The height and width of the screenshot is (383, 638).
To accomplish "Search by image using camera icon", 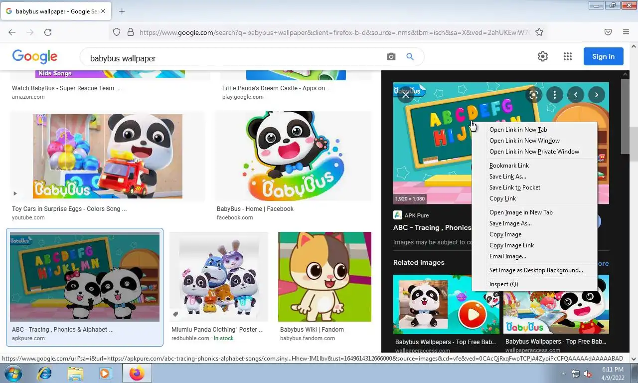I will click(391, 57).
